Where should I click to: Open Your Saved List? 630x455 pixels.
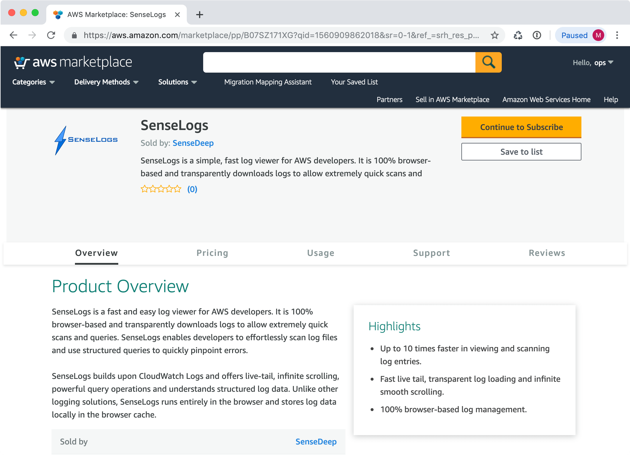(354, 82)
